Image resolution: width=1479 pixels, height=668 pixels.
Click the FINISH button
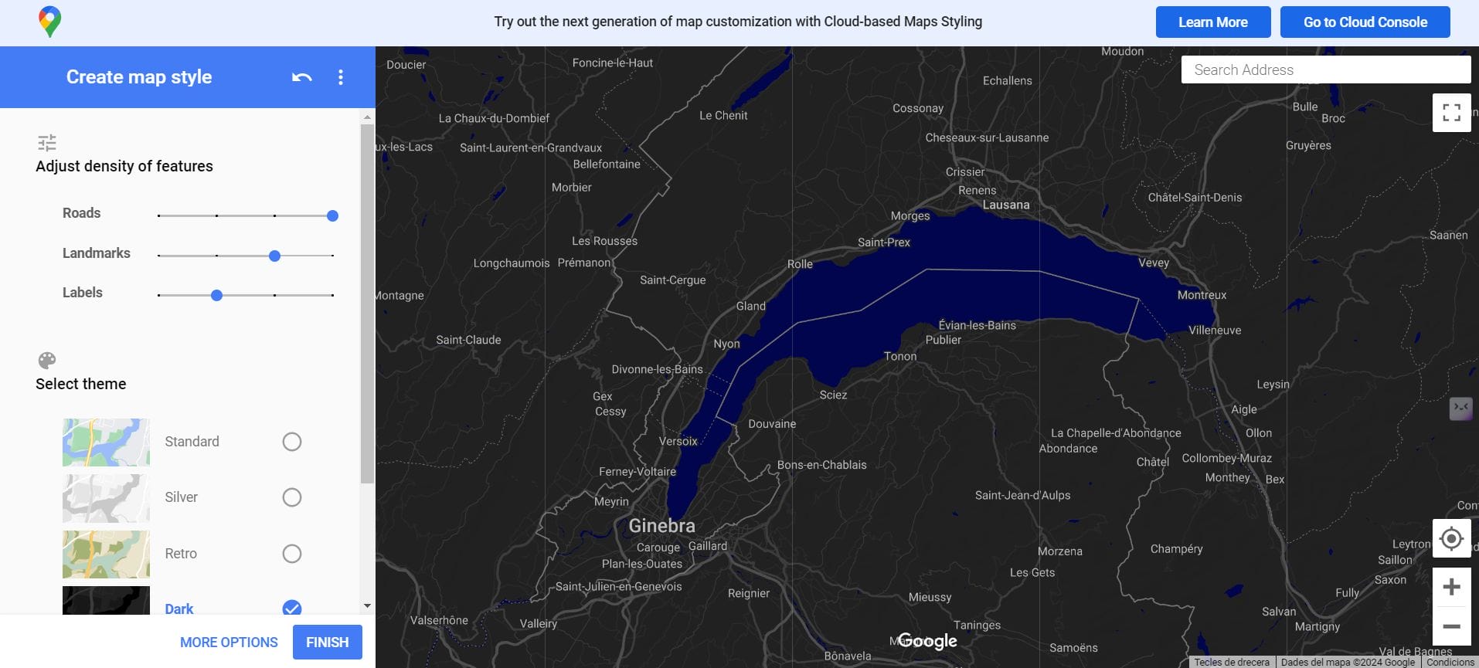tap(328, 643)
